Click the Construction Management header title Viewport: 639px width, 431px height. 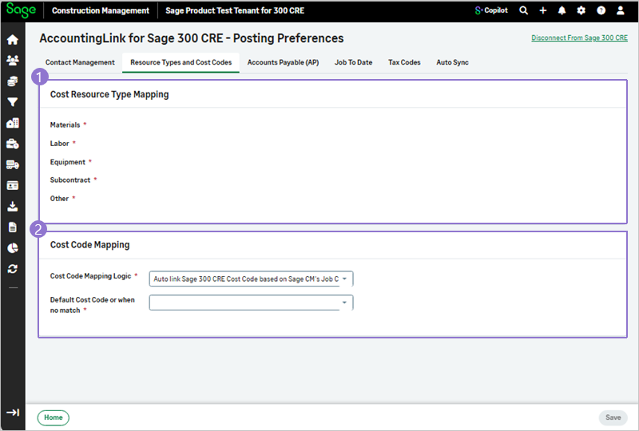[x=101, y=10]
